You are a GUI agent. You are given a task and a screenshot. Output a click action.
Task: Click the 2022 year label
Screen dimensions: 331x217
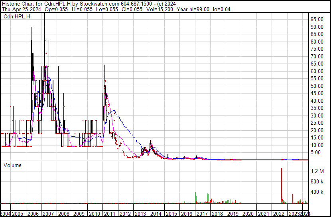tap(279, 214)
